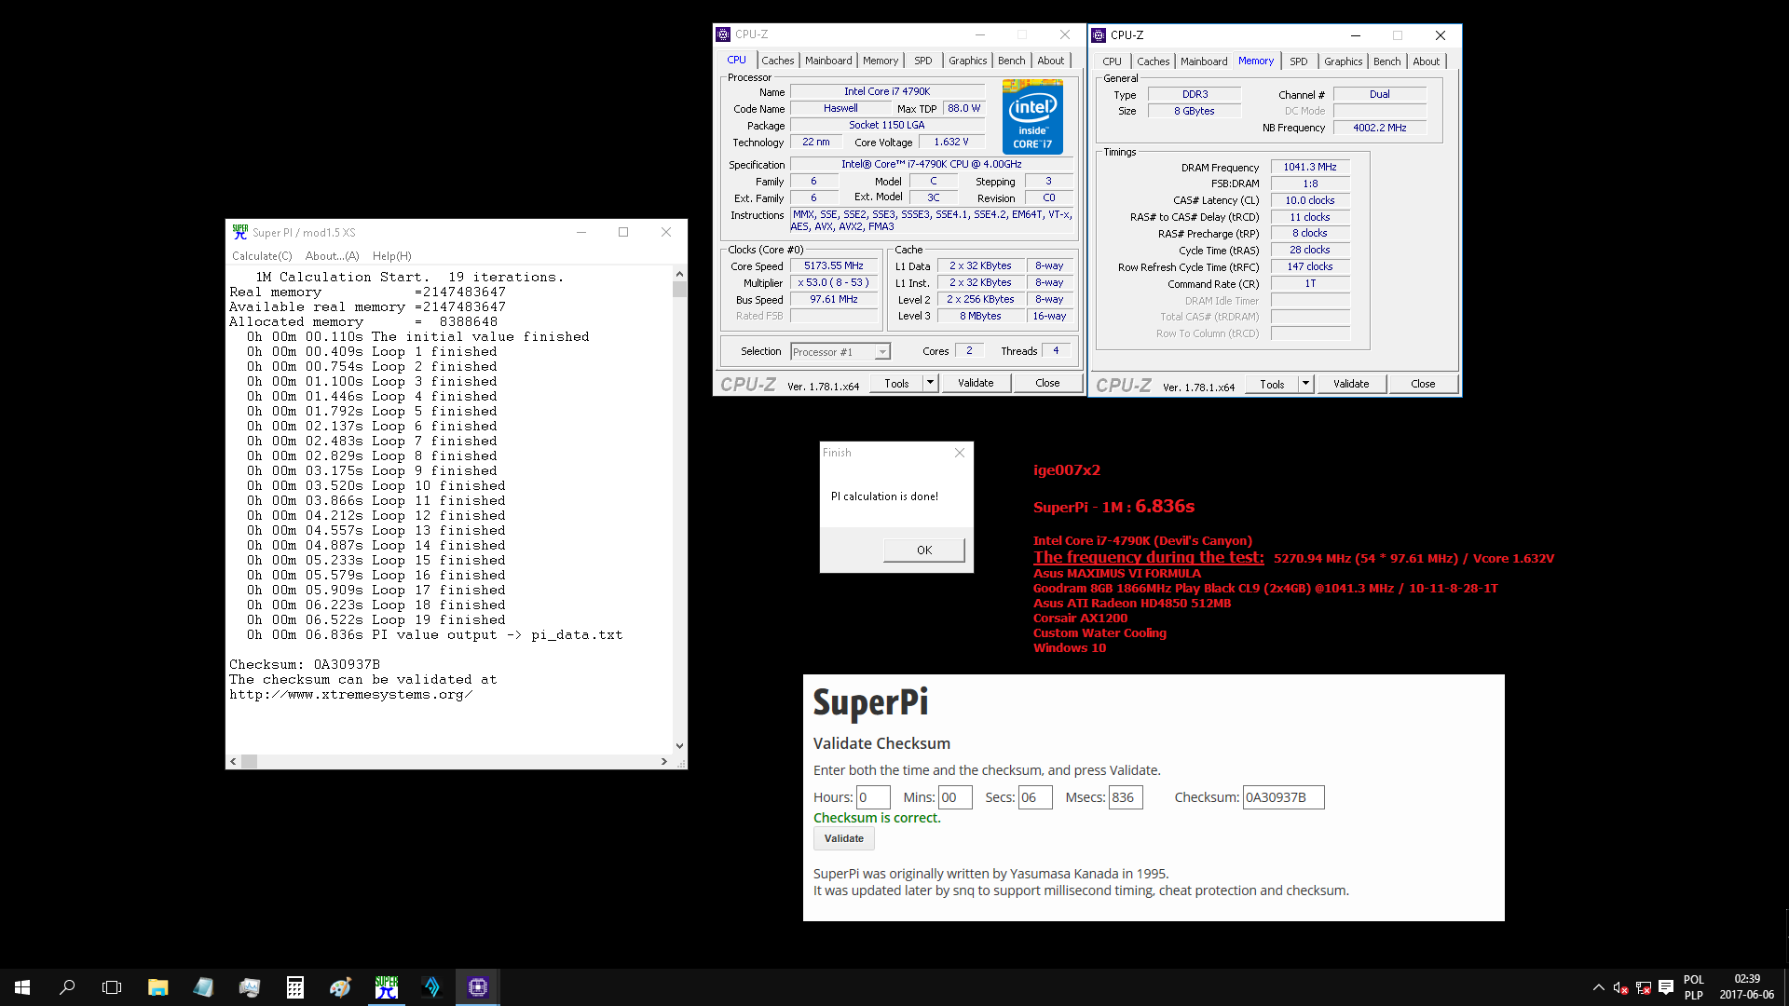1789x1006 pixels.
Task: Focus the Checksum input field
Action: tap(1283, 797)
